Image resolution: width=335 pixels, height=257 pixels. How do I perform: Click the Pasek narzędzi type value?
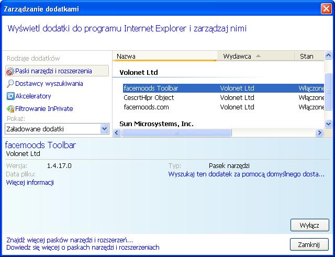pyautogui.click(x=229, y=166)
